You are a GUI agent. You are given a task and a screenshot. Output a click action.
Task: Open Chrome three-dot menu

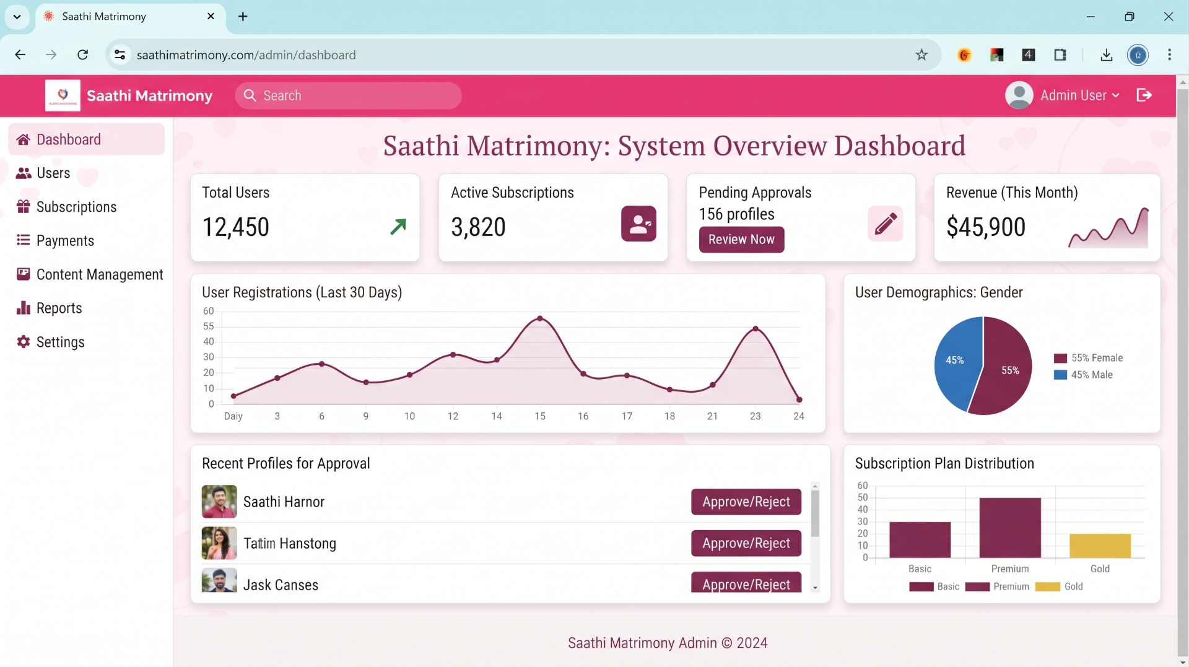coord(1169,55)
